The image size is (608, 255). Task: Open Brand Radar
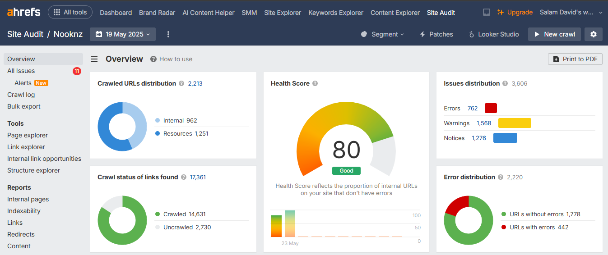coord(157,13)
